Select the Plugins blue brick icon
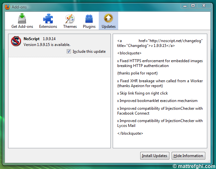Viewport: 216px width, 169px height. click(x=89, y=18)
